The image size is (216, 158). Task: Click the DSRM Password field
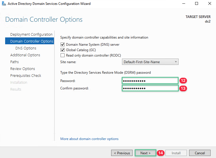point(150,81)
